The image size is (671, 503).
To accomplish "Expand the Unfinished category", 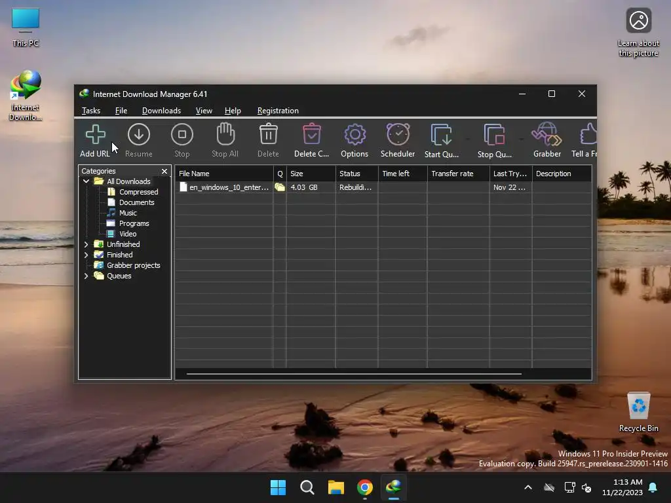I will click(86, 244).
